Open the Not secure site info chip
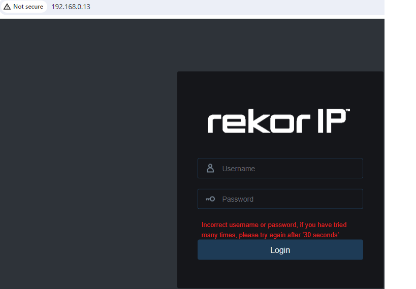This screenshot has width=416, height=289. (24, 7)
